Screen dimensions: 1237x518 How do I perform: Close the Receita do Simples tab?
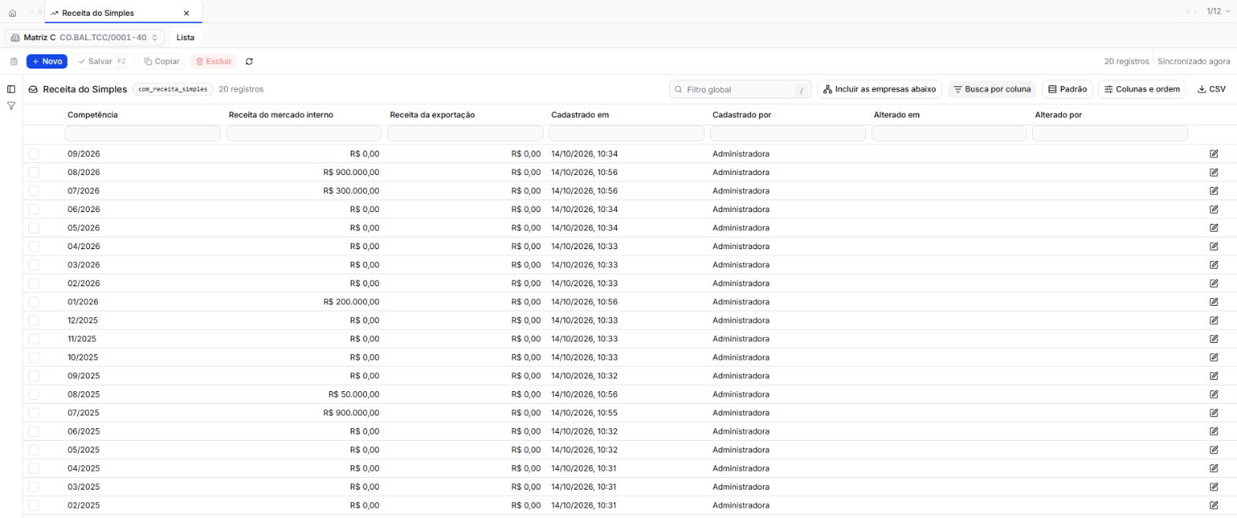pyautogui.click(x=186, y=13)
